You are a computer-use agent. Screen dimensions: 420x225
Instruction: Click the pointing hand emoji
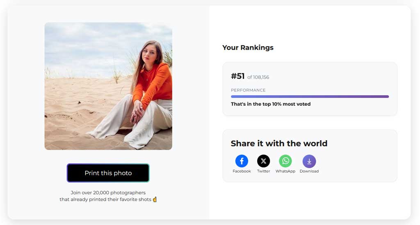point(155,199)
